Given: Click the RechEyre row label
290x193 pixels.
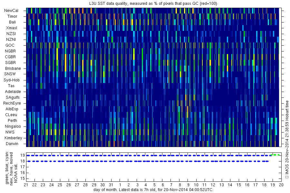Looking at the screenshot, I should click(12, 103).
